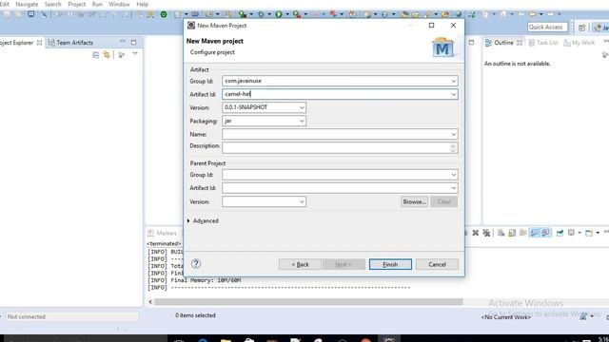Minimize the Project Explorer panel
The width and height of the screenshot is (609, 342).
click(123, 41)
